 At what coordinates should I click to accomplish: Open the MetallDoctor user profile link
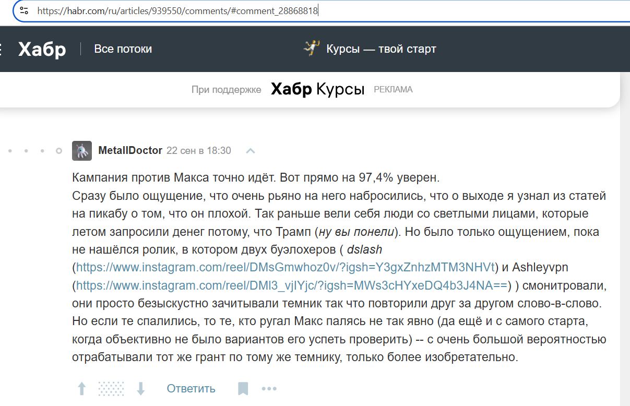click(x=130, y=151)
